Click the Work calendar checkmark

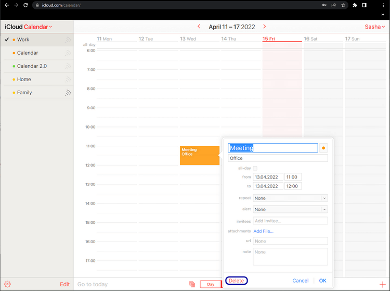[7, 40]
